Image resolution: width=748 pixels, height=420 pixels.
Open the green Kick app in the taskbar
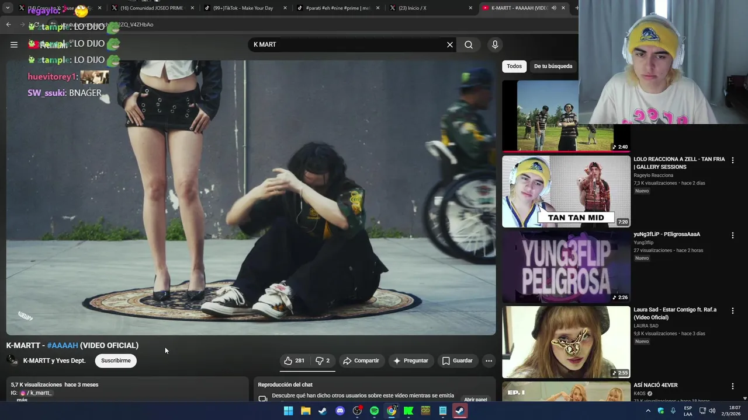(x=408, y=411)
